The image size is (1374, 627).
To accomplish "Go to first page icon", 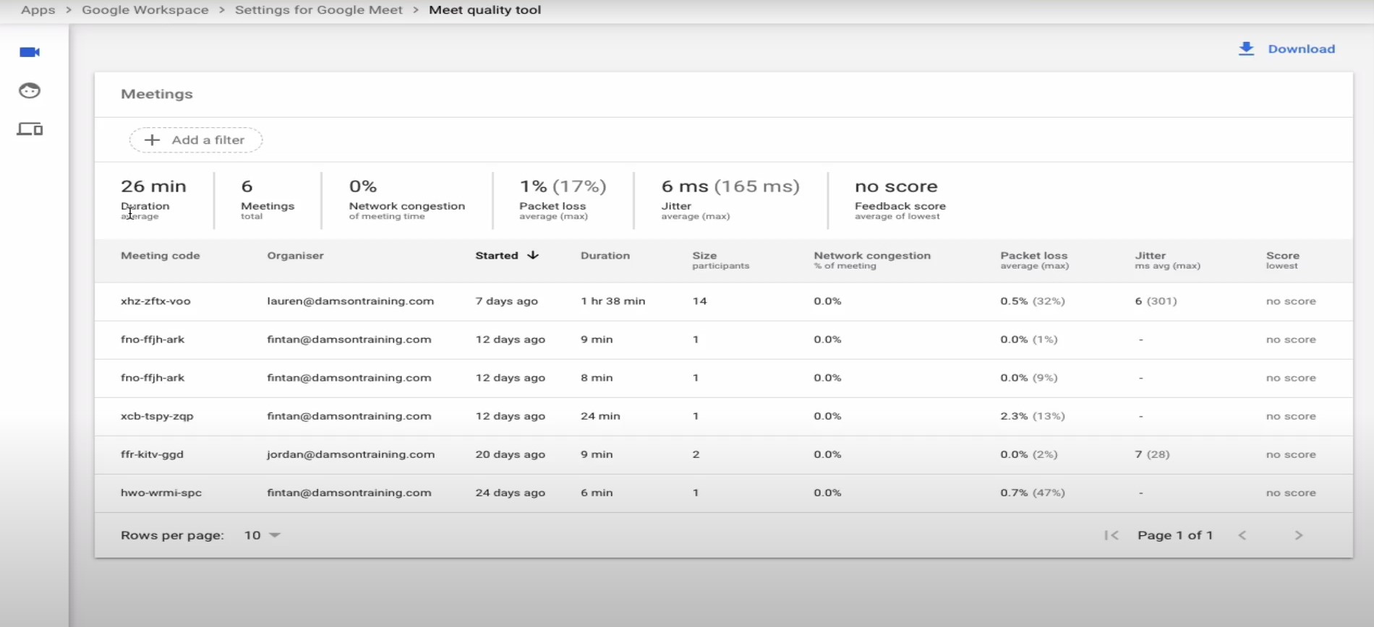I will [x=1111, y=535].
